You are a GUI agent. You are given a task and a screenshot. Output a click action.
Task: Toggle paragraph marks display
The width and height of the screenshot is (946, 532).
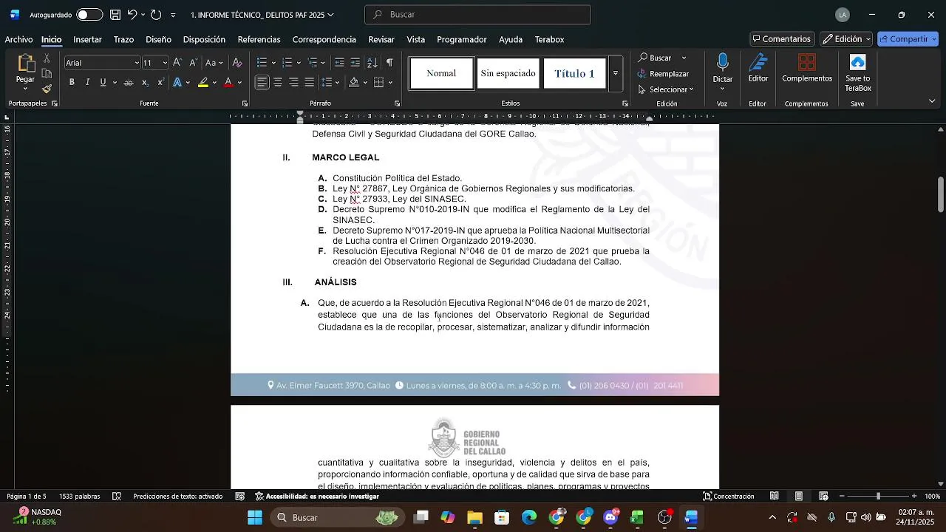click(x=389, y=63)
